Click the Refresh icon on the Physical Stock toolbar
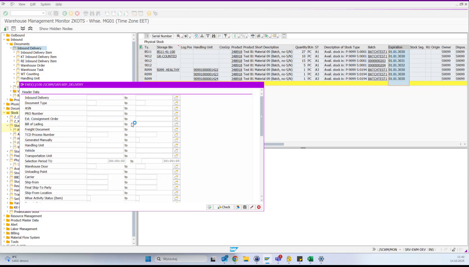The image size is (469, 267). (196, 36)
